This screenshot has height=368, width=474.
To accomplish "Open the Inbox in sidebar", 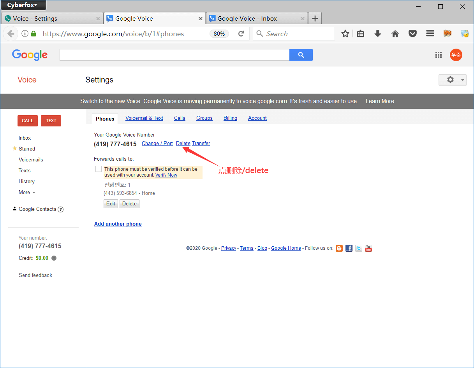I will 25,138.
